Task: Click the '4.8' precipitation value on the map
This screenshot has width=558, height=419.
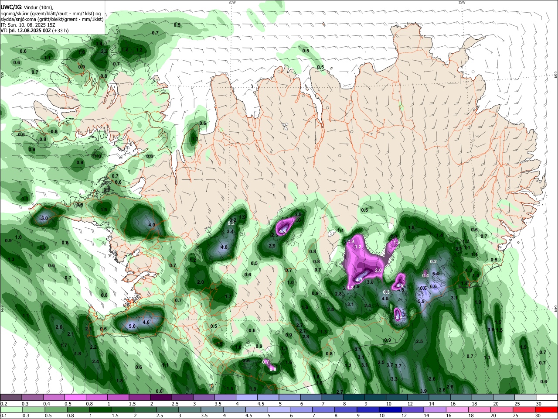Action: pos(224,247)
